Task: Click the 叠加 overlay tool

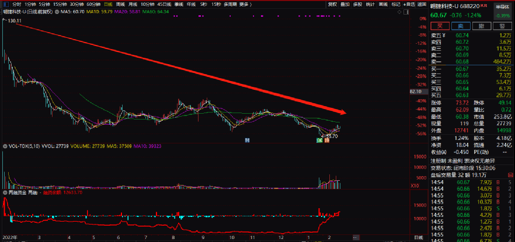Action: tap(345, 3)
